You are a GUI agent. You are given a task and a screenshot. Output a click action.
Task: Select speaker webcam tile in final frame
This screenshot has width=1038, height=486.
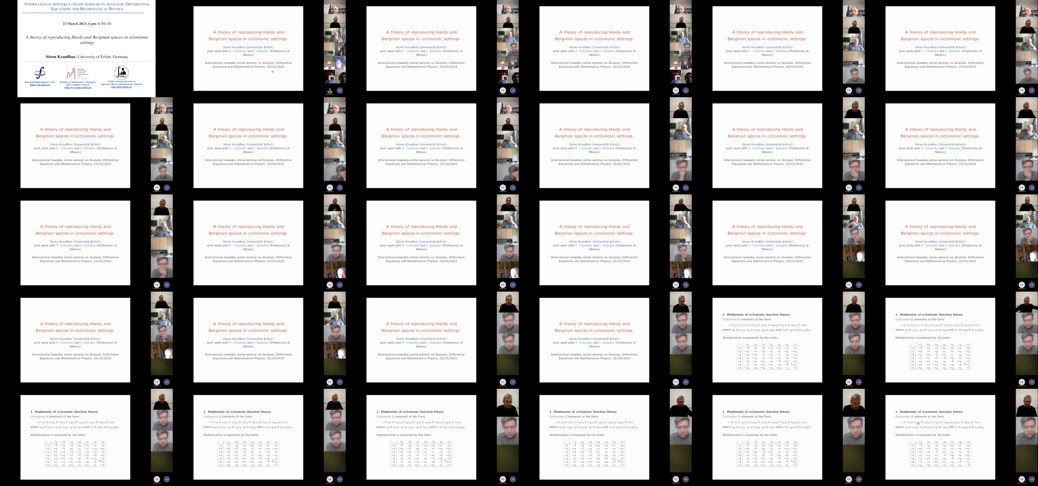tap(1027, 402)
